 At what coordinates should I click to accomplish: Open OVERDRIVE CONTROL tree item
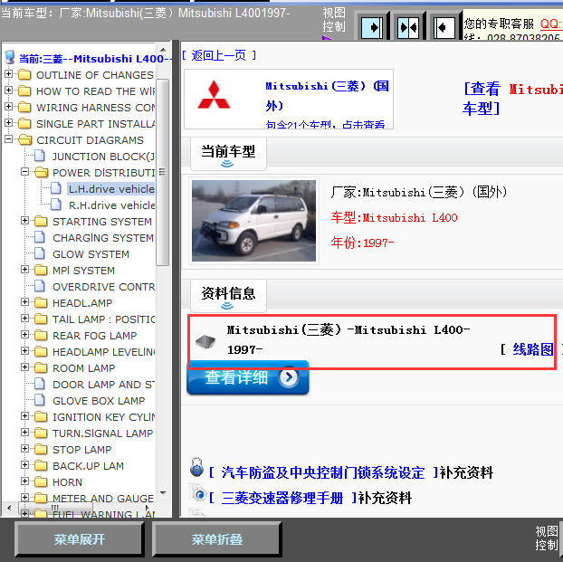click(104, 287)
